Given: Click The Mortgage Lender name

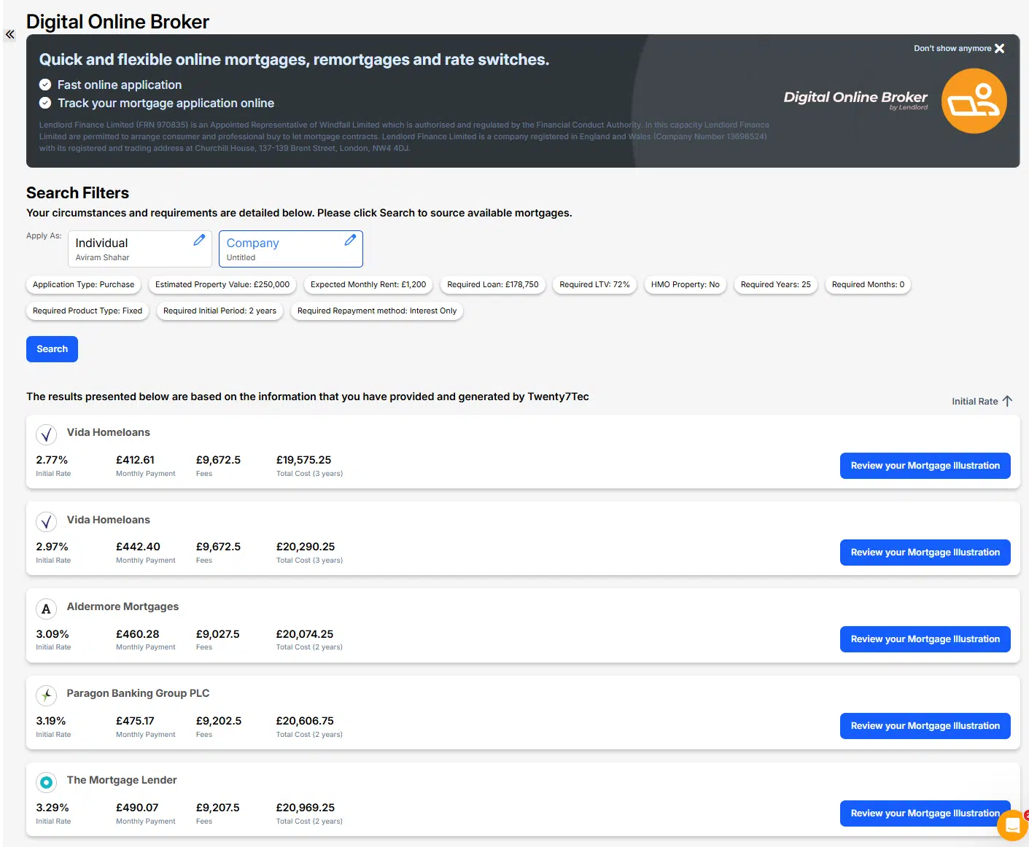Looking at the screenshot, I should tap(122, 780).
